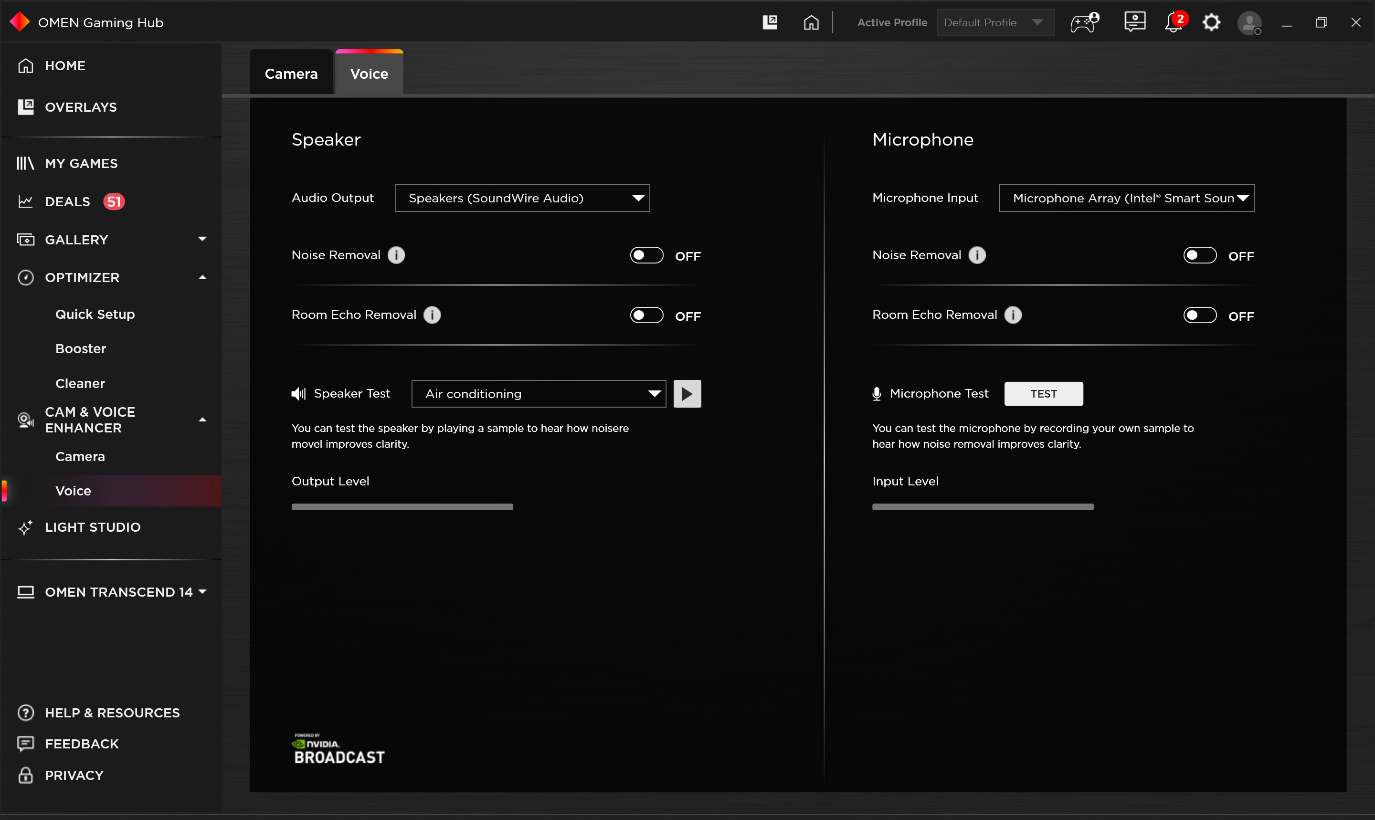1375x820 pixels.
Task: Click the NVIDIA Broadcast logo
Action: pyautogui.click(x=338, y=749)
